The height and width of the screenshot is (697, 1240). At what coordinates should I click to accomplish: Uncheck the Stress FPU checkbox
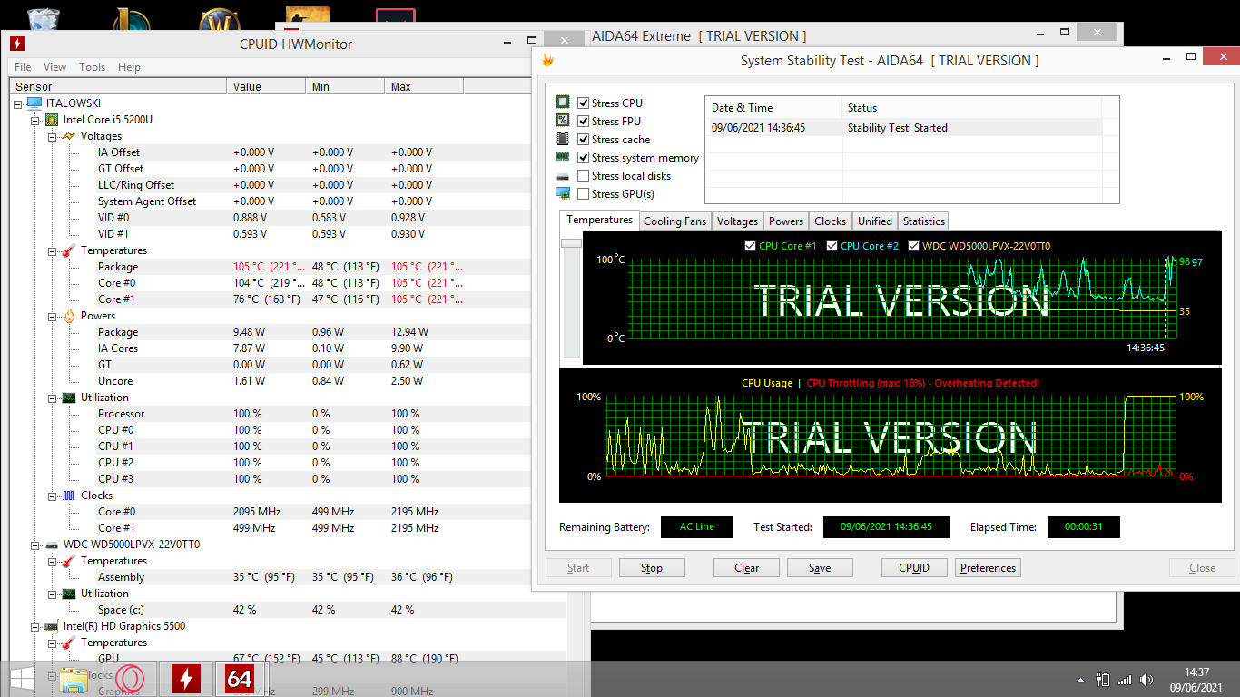point(584,121)
